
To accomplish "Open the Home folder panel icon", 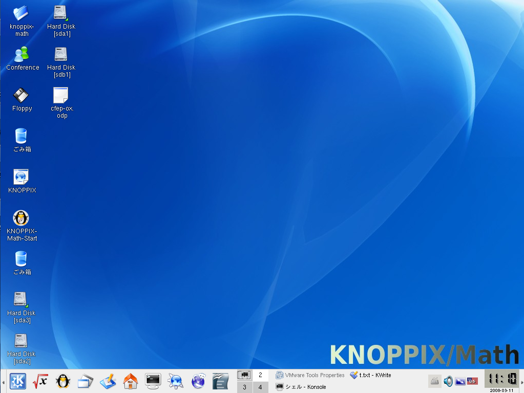I will point(130,381).
